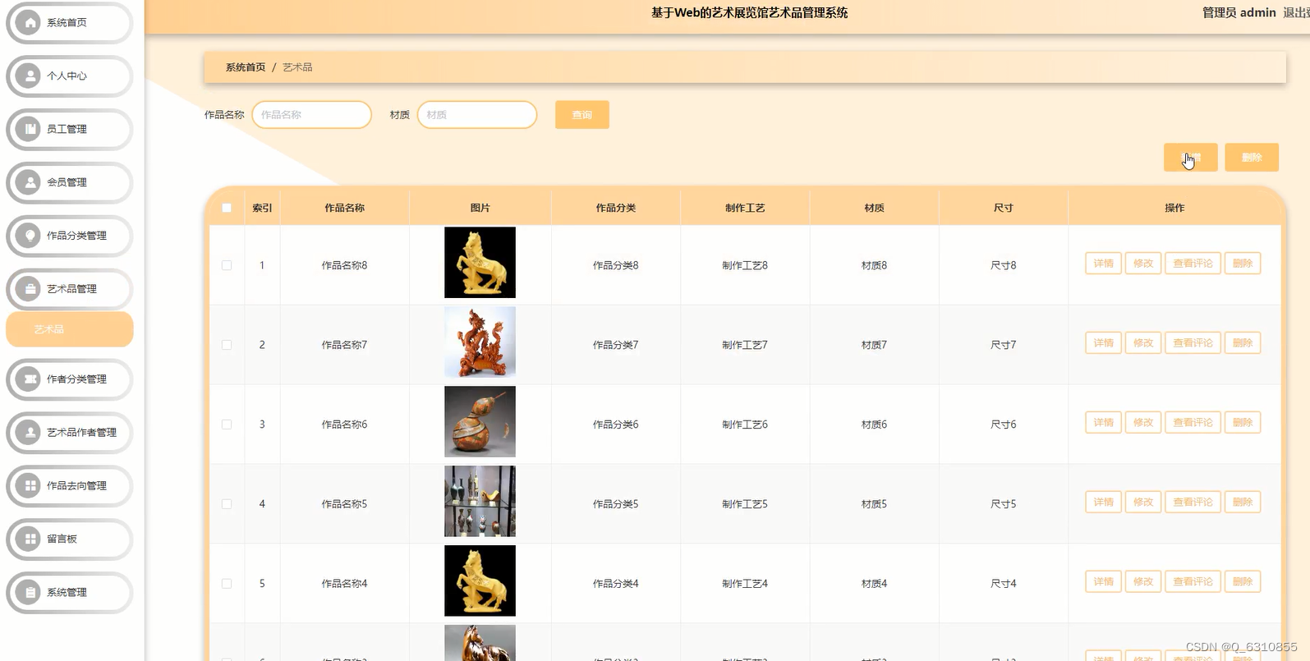Screen dimensions: 1310x661
Task: Open 详情 for 作品名称7
Action: tap(1103, 343)
